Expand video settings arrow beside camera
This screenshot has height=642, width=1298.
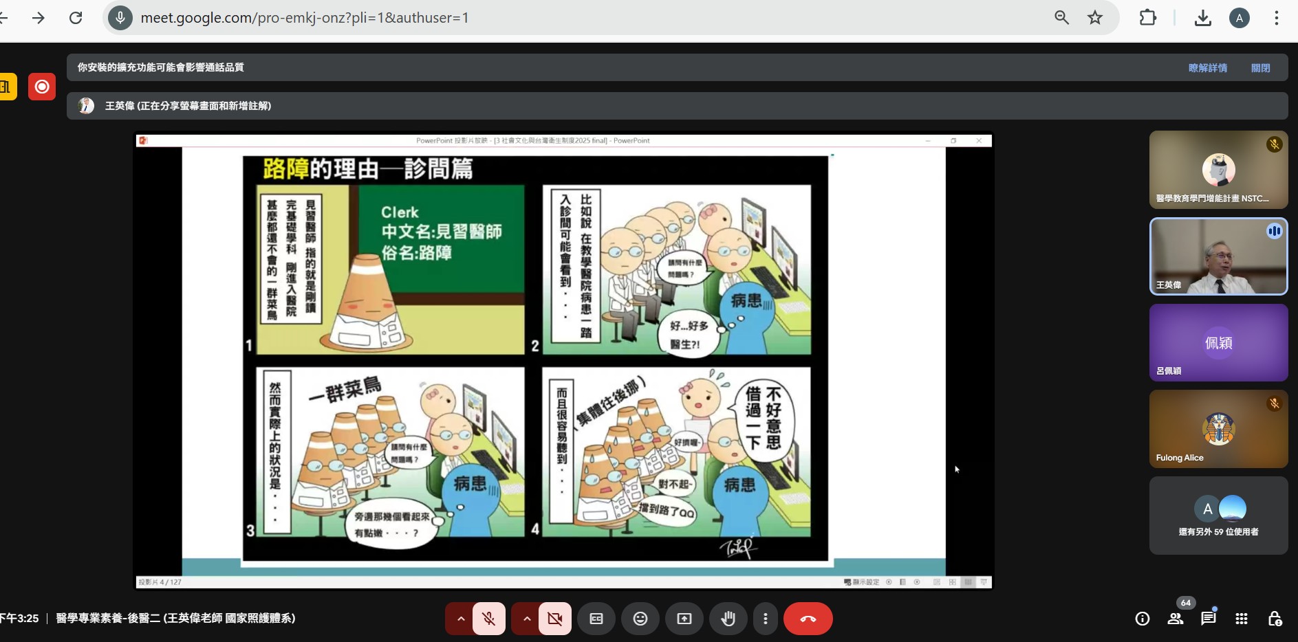click(x=527, y=619)
